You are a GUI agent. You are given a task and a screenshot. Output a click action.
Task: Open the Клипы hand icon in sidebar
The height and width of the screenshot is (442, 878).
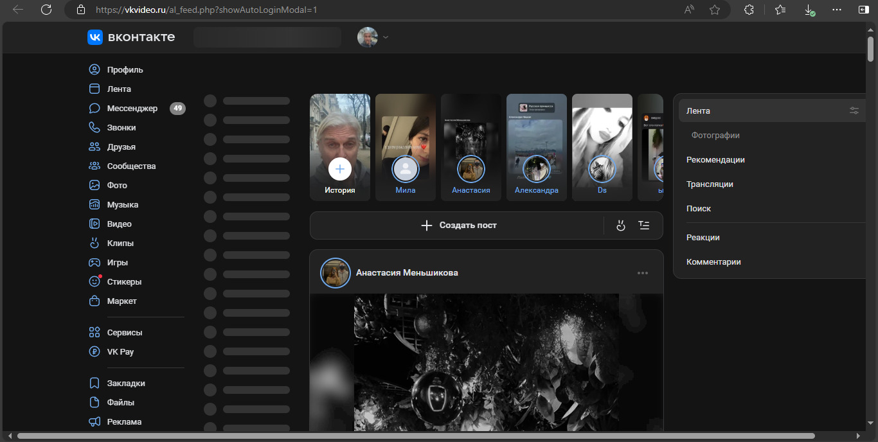tap(94, 243)
